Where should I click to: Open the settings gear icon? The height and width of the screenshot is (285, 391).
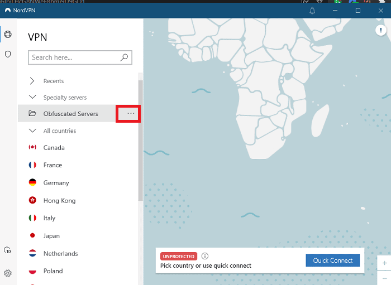click(x=8, y=273)
